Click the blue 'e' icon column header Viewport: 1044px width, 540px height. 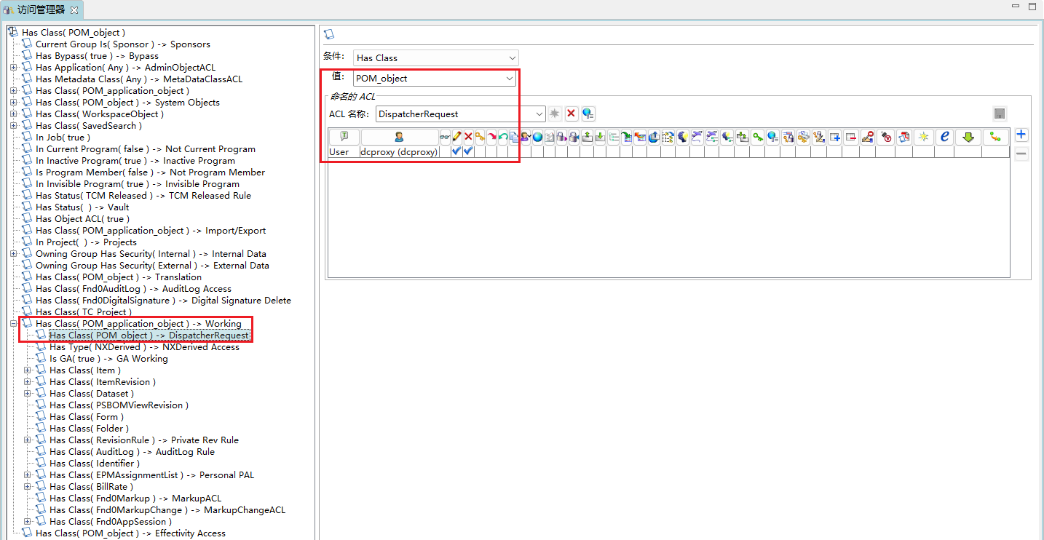click(944, 137)
